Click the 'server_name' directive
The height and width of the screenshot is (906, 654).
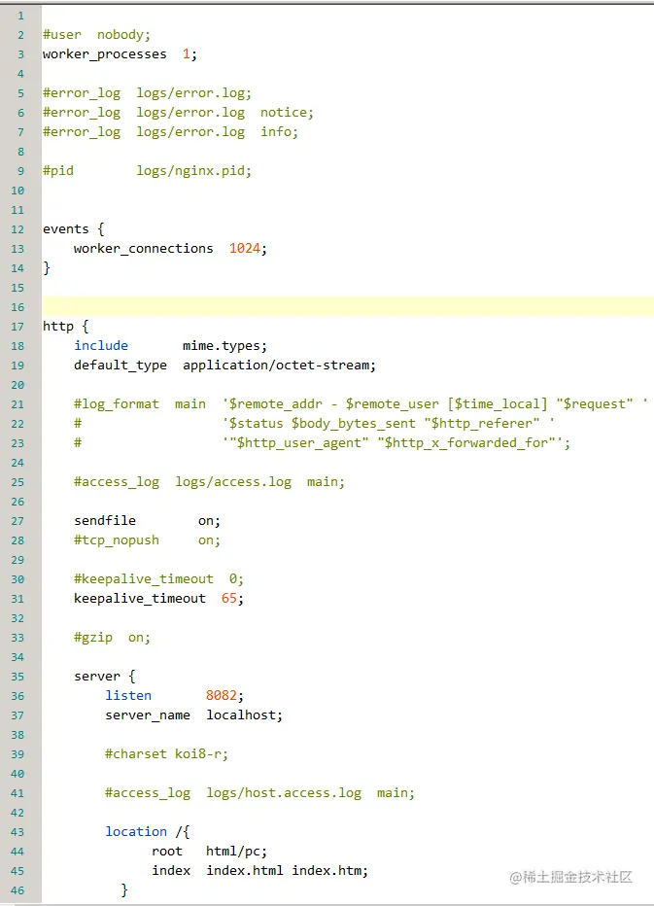pyautogui.click(x=148, y=715)
